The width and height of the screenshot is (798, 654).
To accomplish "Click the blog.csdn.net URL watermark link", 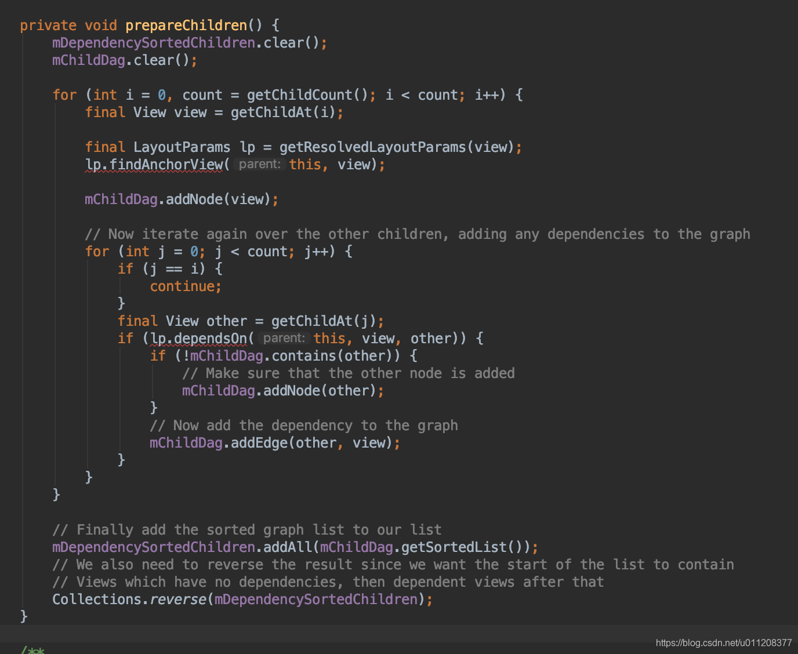I will (x=724, y=643).
